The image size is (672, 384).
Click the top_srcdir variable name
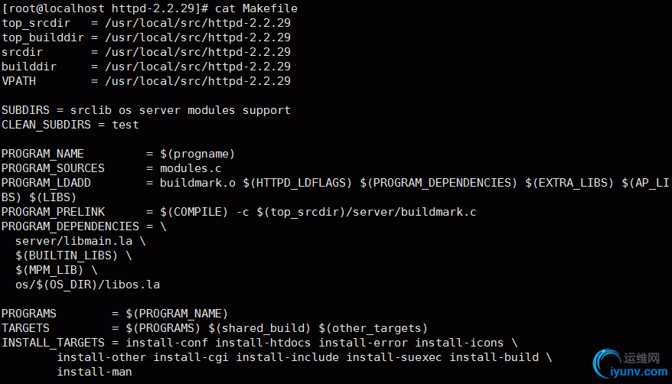click(x=36, y=23)
